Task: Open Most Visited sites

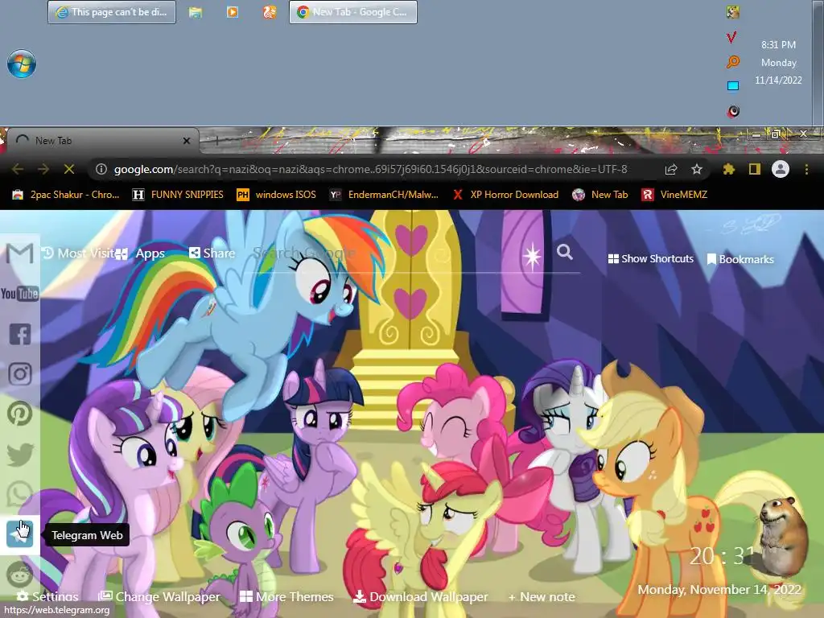Action: [x=79, y=253]
